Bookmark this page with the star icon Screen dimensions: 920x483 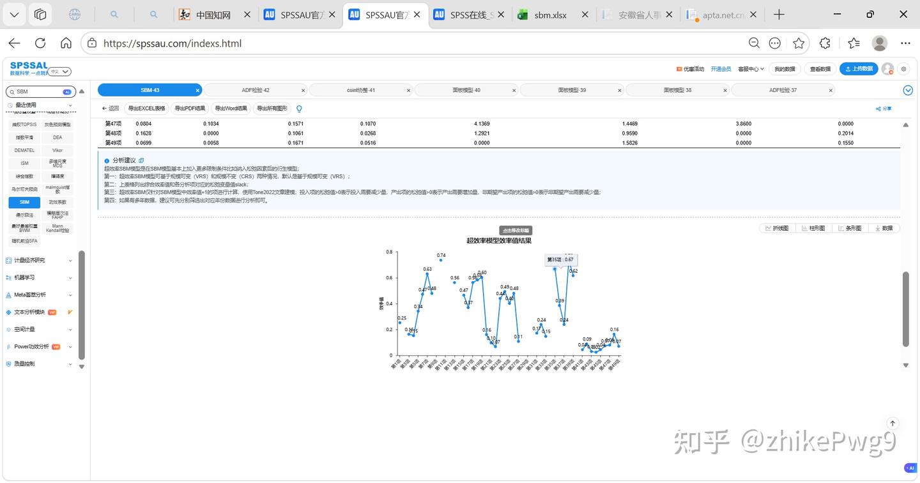799,43
